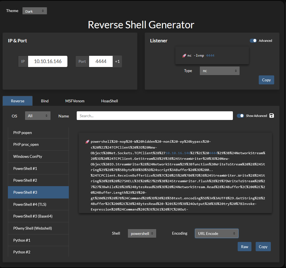Click the rocket icon beside the PowerShell payload
The image size is (286, 268).
[87, 142]
